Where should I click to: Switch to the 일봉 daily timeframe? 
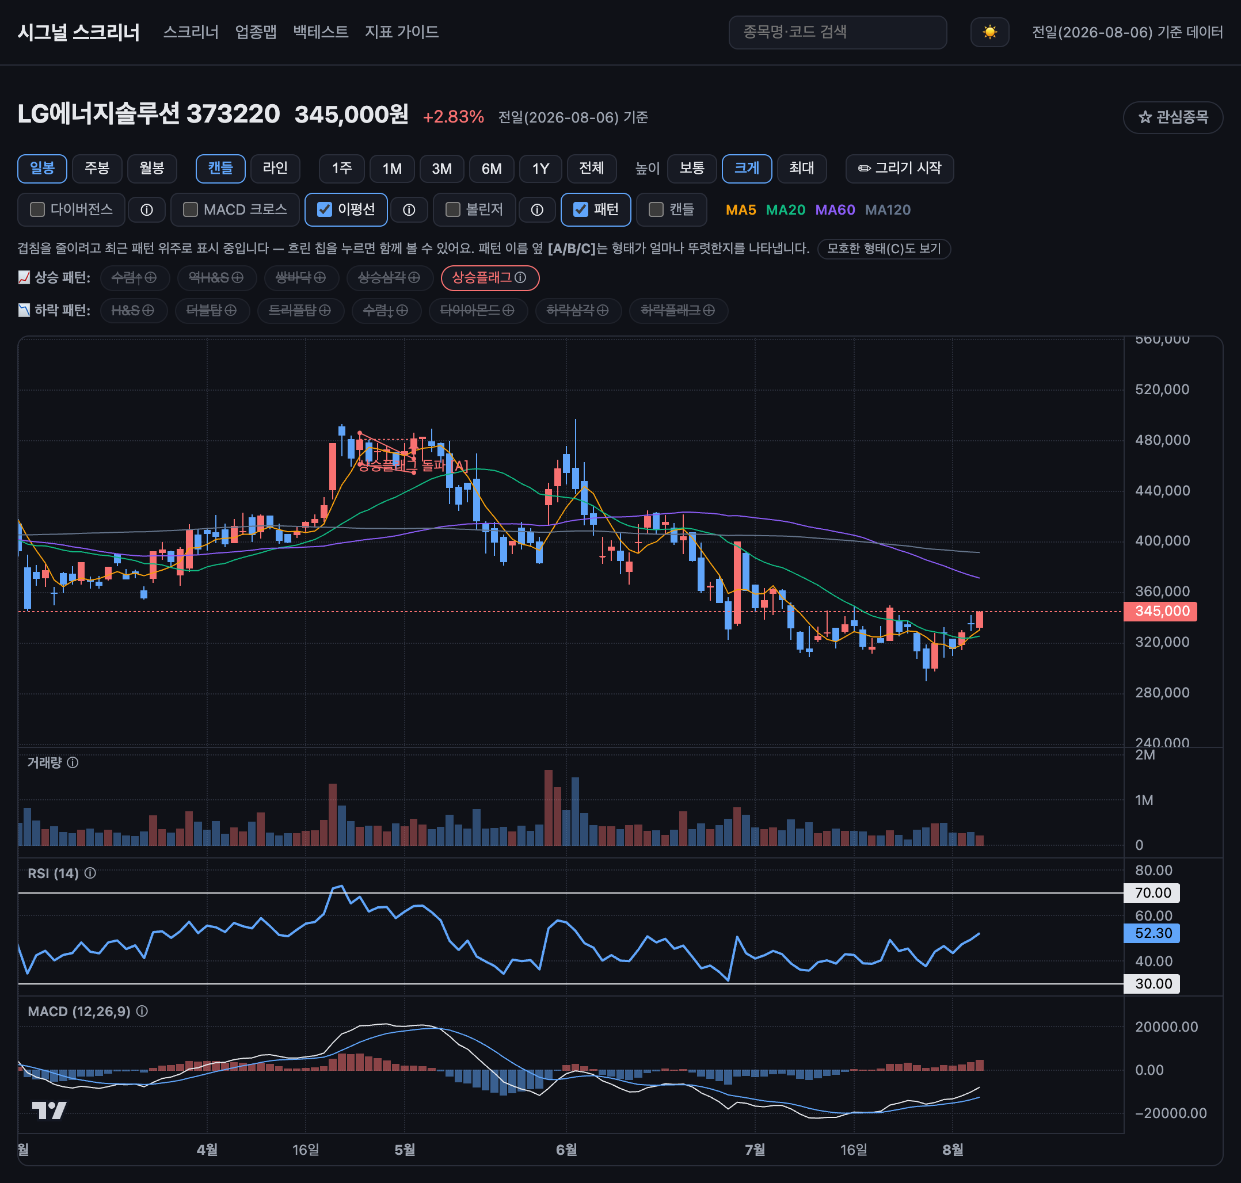click(x=42, y=169)
